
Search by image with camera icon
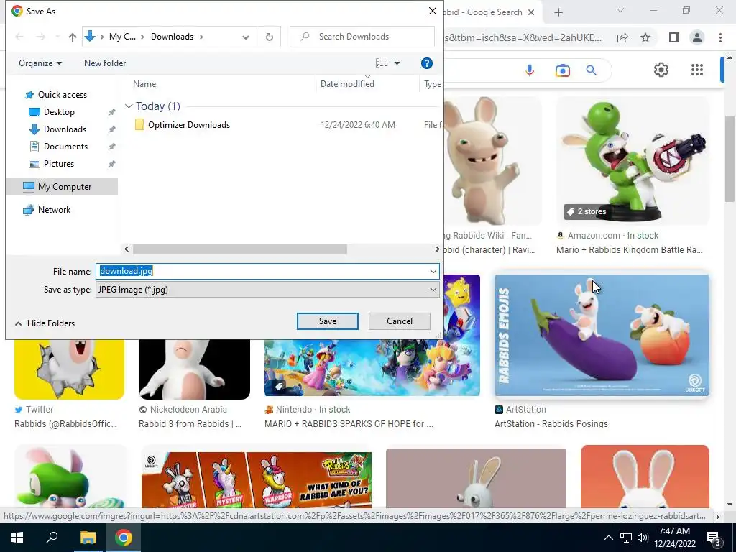click(x=562, y=70)
